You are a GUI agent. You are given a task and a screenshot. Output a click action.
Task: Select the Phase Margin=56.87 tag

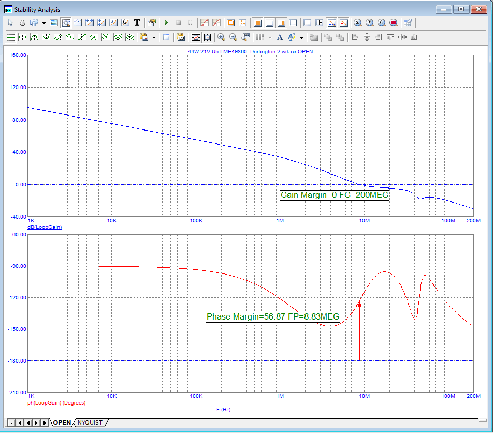[273, 316]
